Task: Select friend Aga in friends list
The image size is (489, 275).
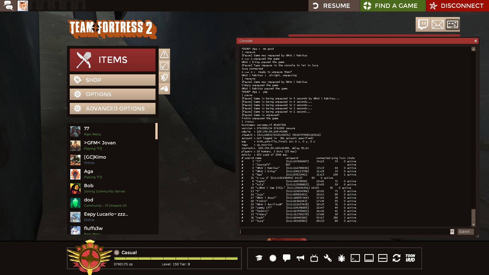Action: pos(112,174)
